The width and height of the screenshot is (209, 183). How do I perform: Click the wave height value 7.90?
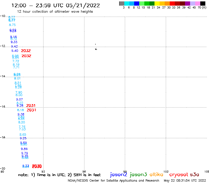[x=19, y=92]
